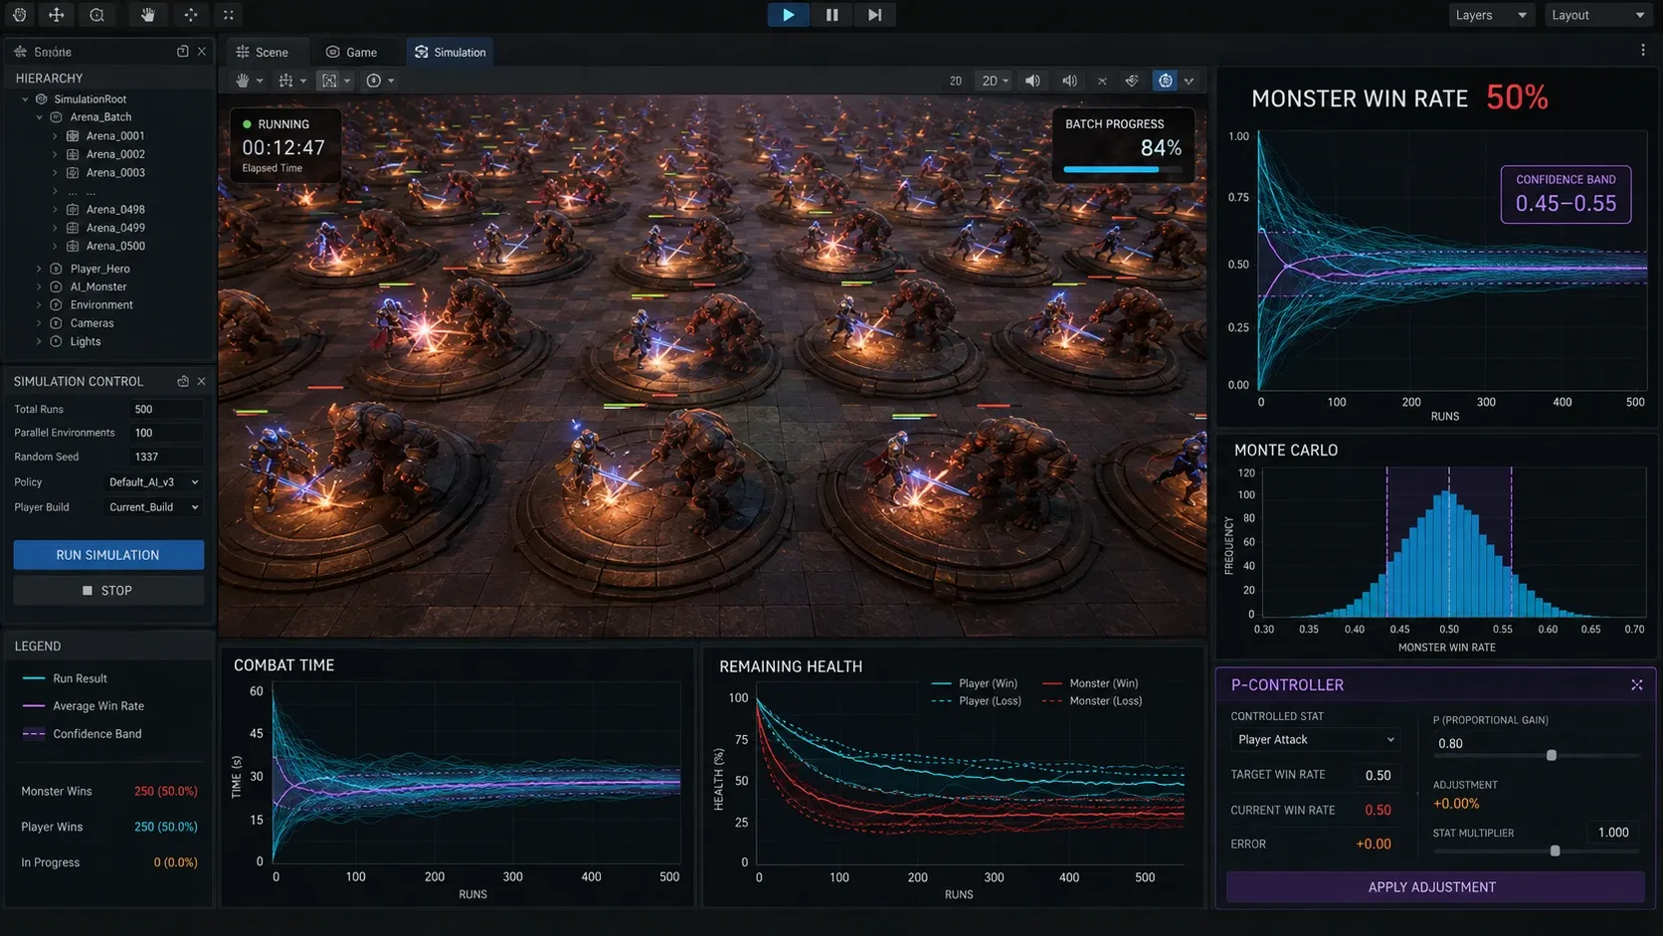
Task: Click the Random Seed field 1337
Action: point(166,457)
